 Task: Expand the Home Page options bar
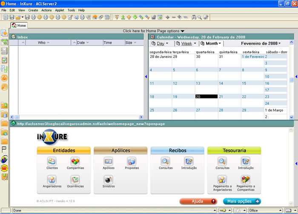[153, 31]
